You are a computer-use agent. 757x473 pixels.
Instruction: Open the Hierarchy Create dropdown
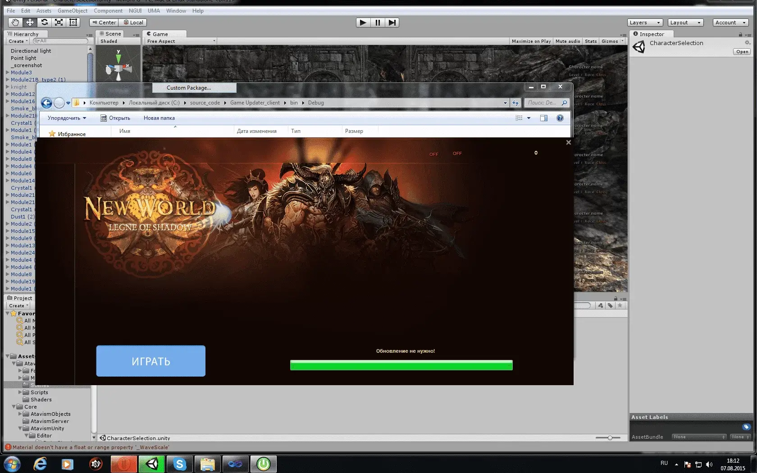pos(18,41)
